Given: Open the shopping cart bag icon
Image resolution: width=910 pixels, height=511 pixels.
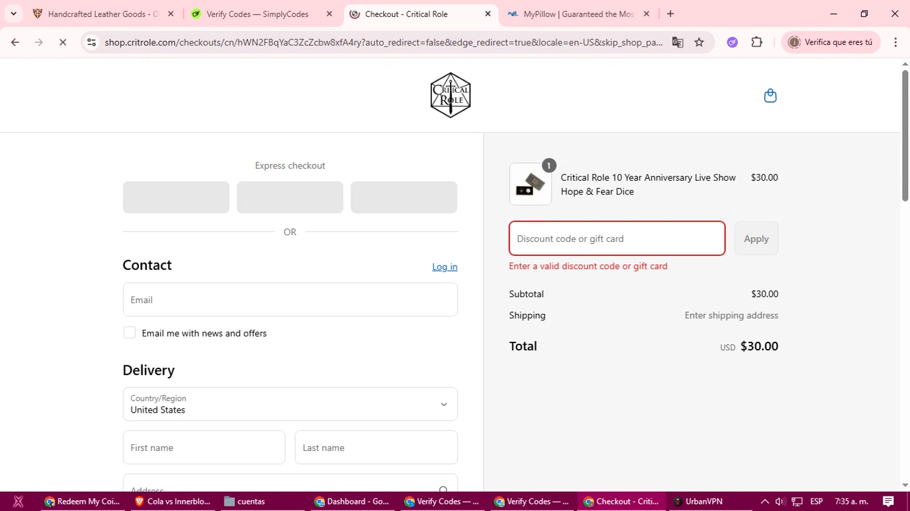Looking at the screenshot, I should point(770,96).
